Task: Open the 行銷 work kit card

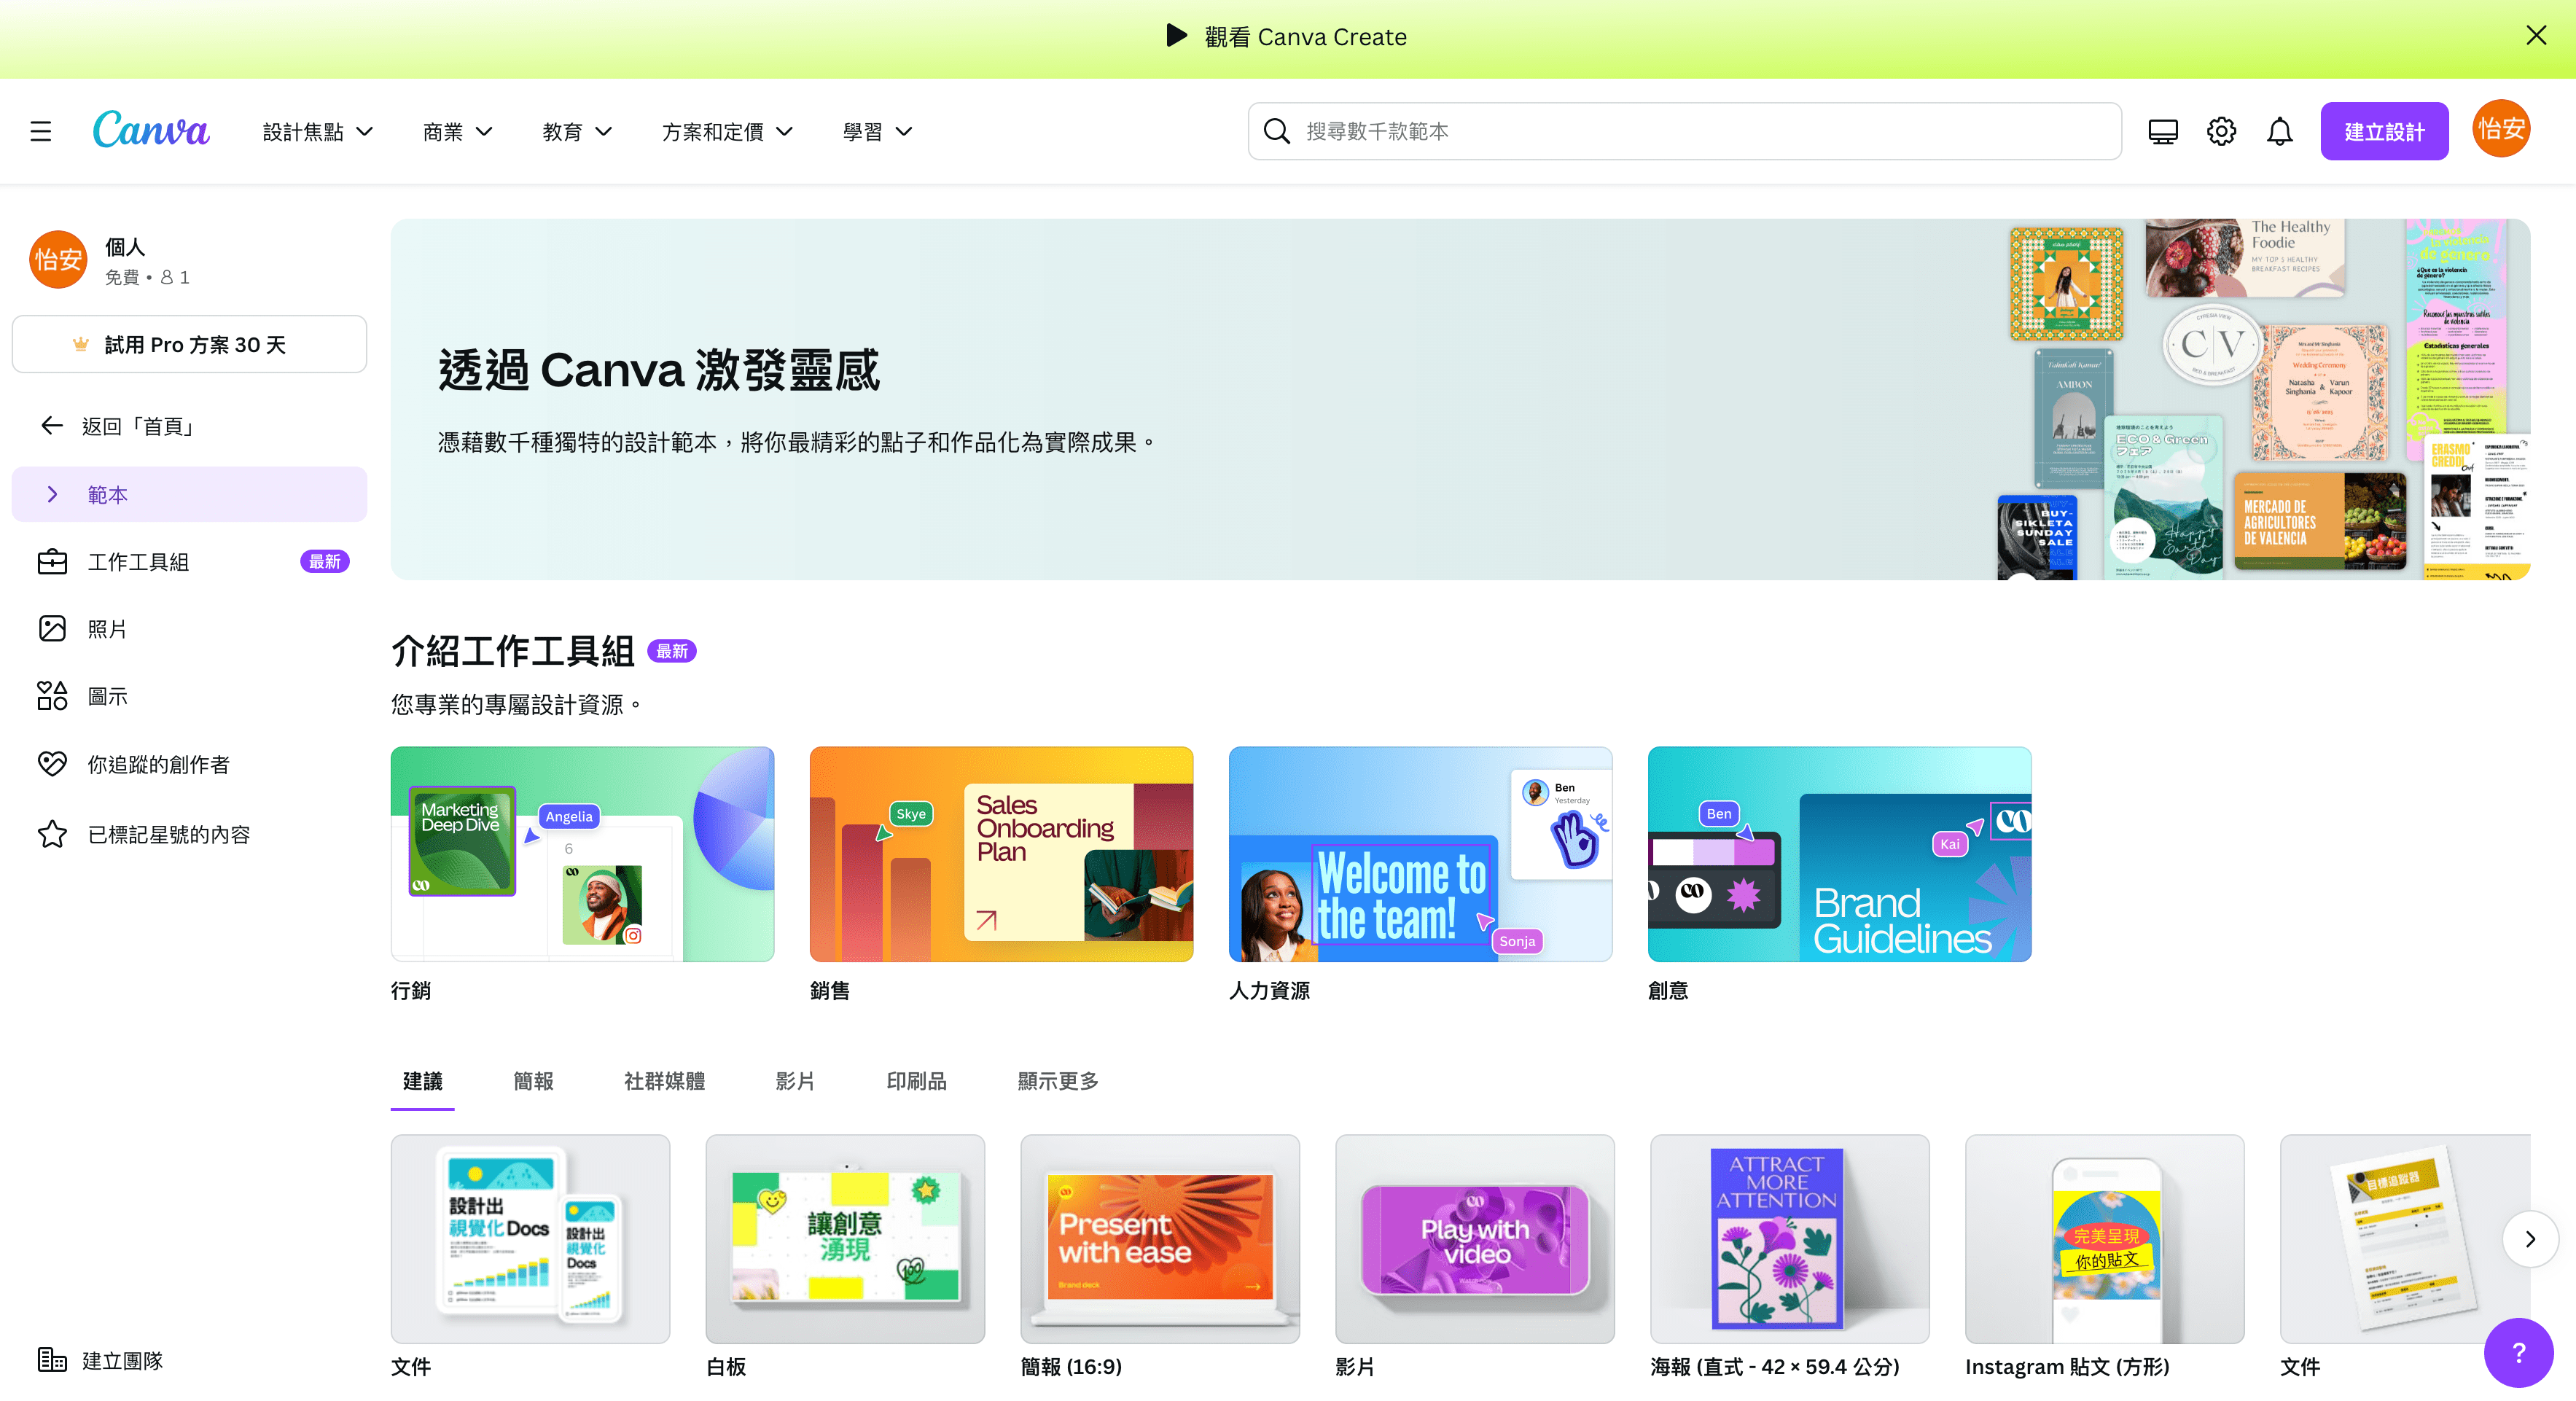Action: [x=582, y=854]
